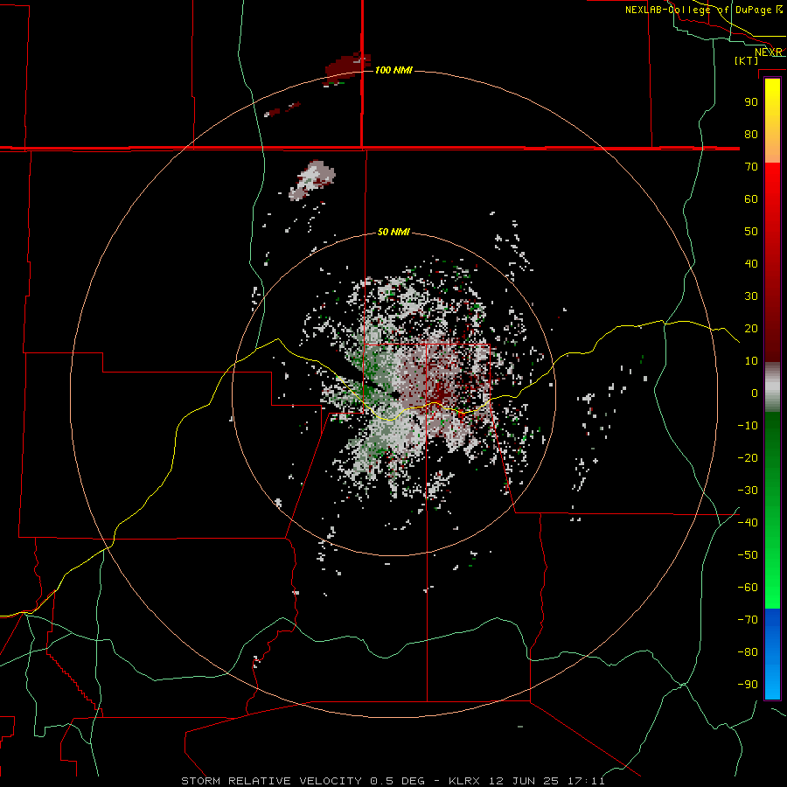Click the -90 value on the velocity scale

click(748, 685)
